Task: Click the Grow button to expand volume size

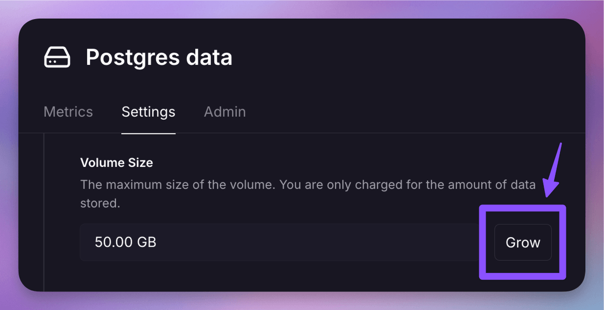Action: click(x=522, y=242)
